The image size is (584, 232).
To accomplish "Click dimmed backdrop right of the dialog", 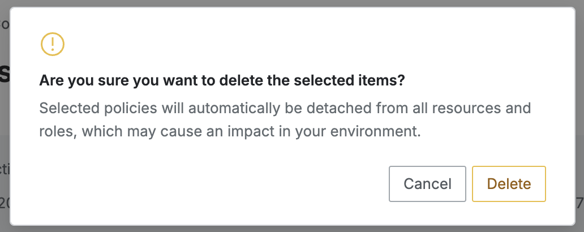I will tap(580, 113).
